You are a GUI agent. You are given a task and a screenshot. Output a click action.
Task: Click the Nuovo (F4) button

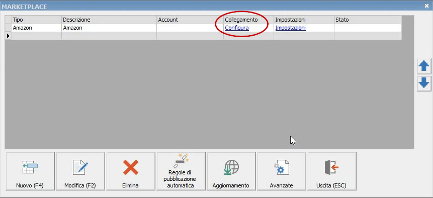coord(30,171)
